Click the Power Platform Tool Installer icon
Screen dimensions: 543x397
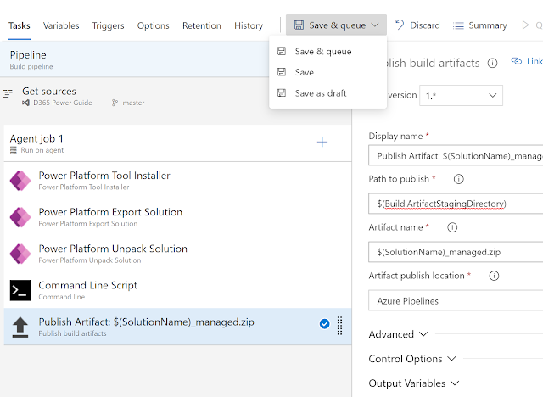click(x=20, y=181)
